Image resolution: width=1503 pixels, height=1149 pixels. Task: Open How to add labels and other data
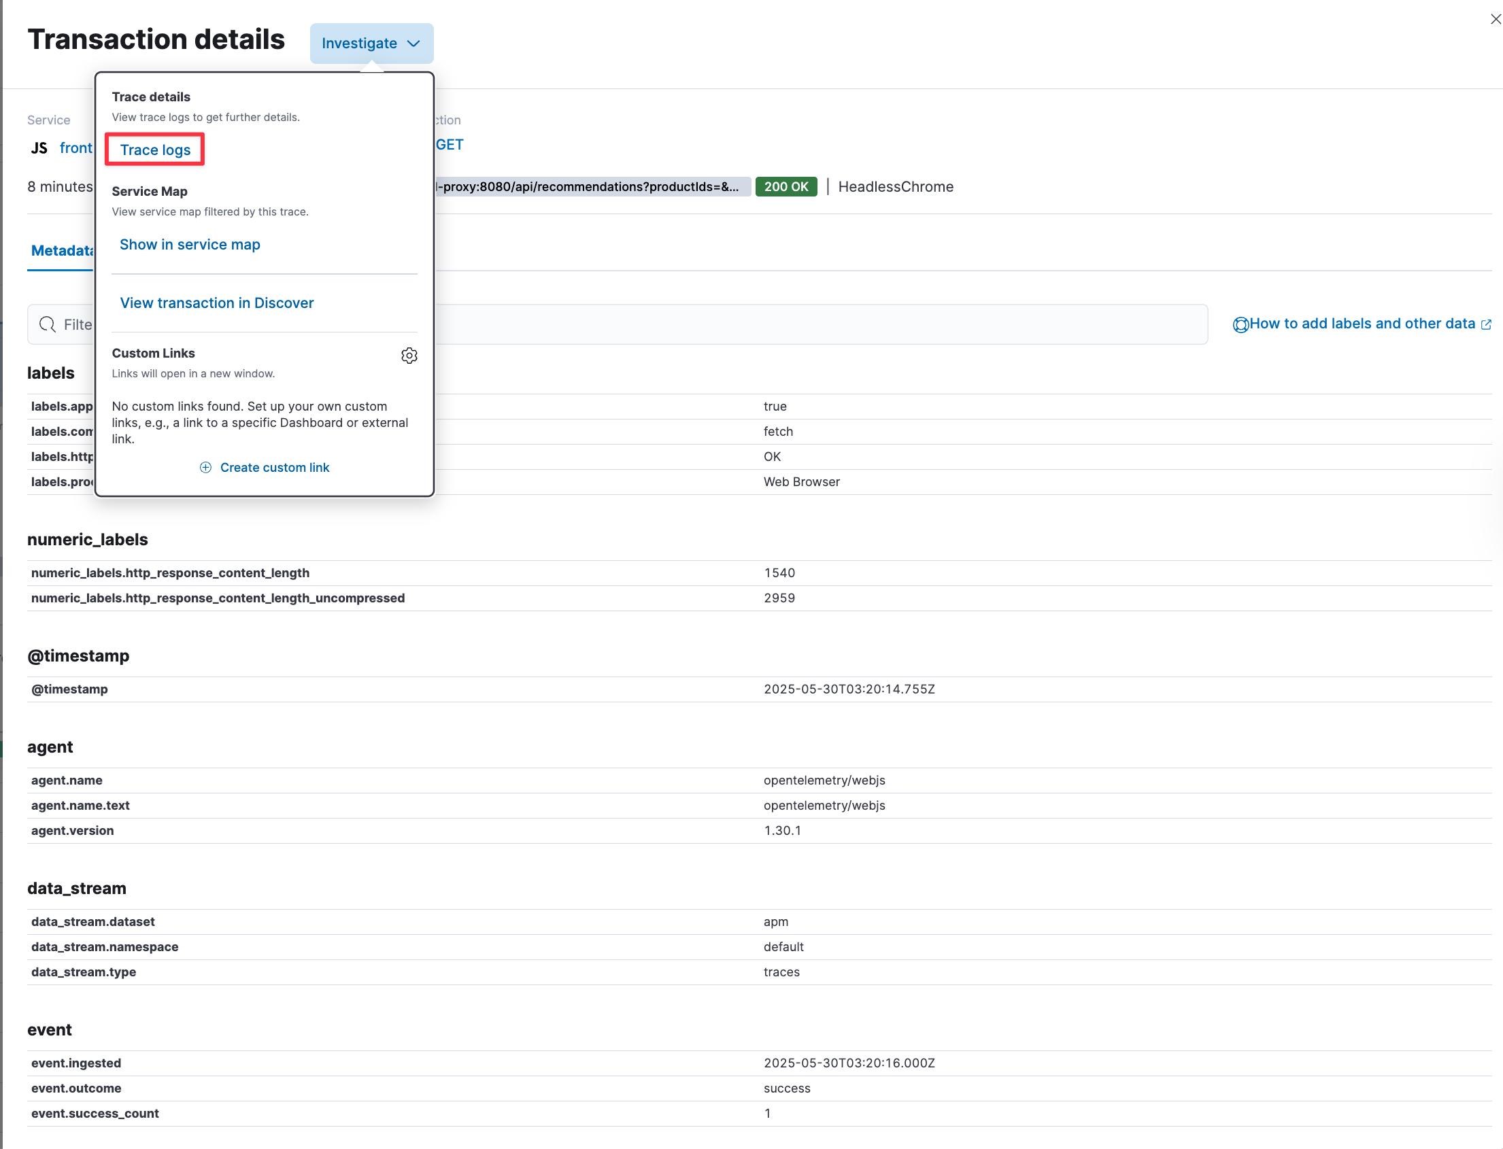(1361, 324)
